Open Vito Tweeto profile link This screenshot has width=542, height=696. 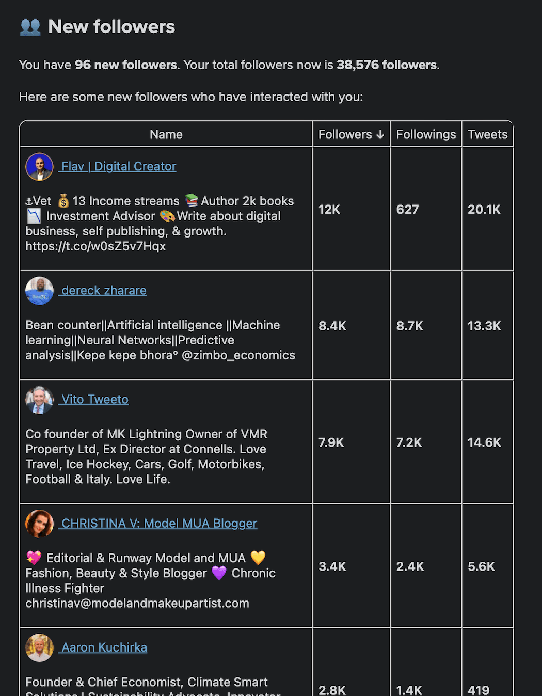coord(94,399)
